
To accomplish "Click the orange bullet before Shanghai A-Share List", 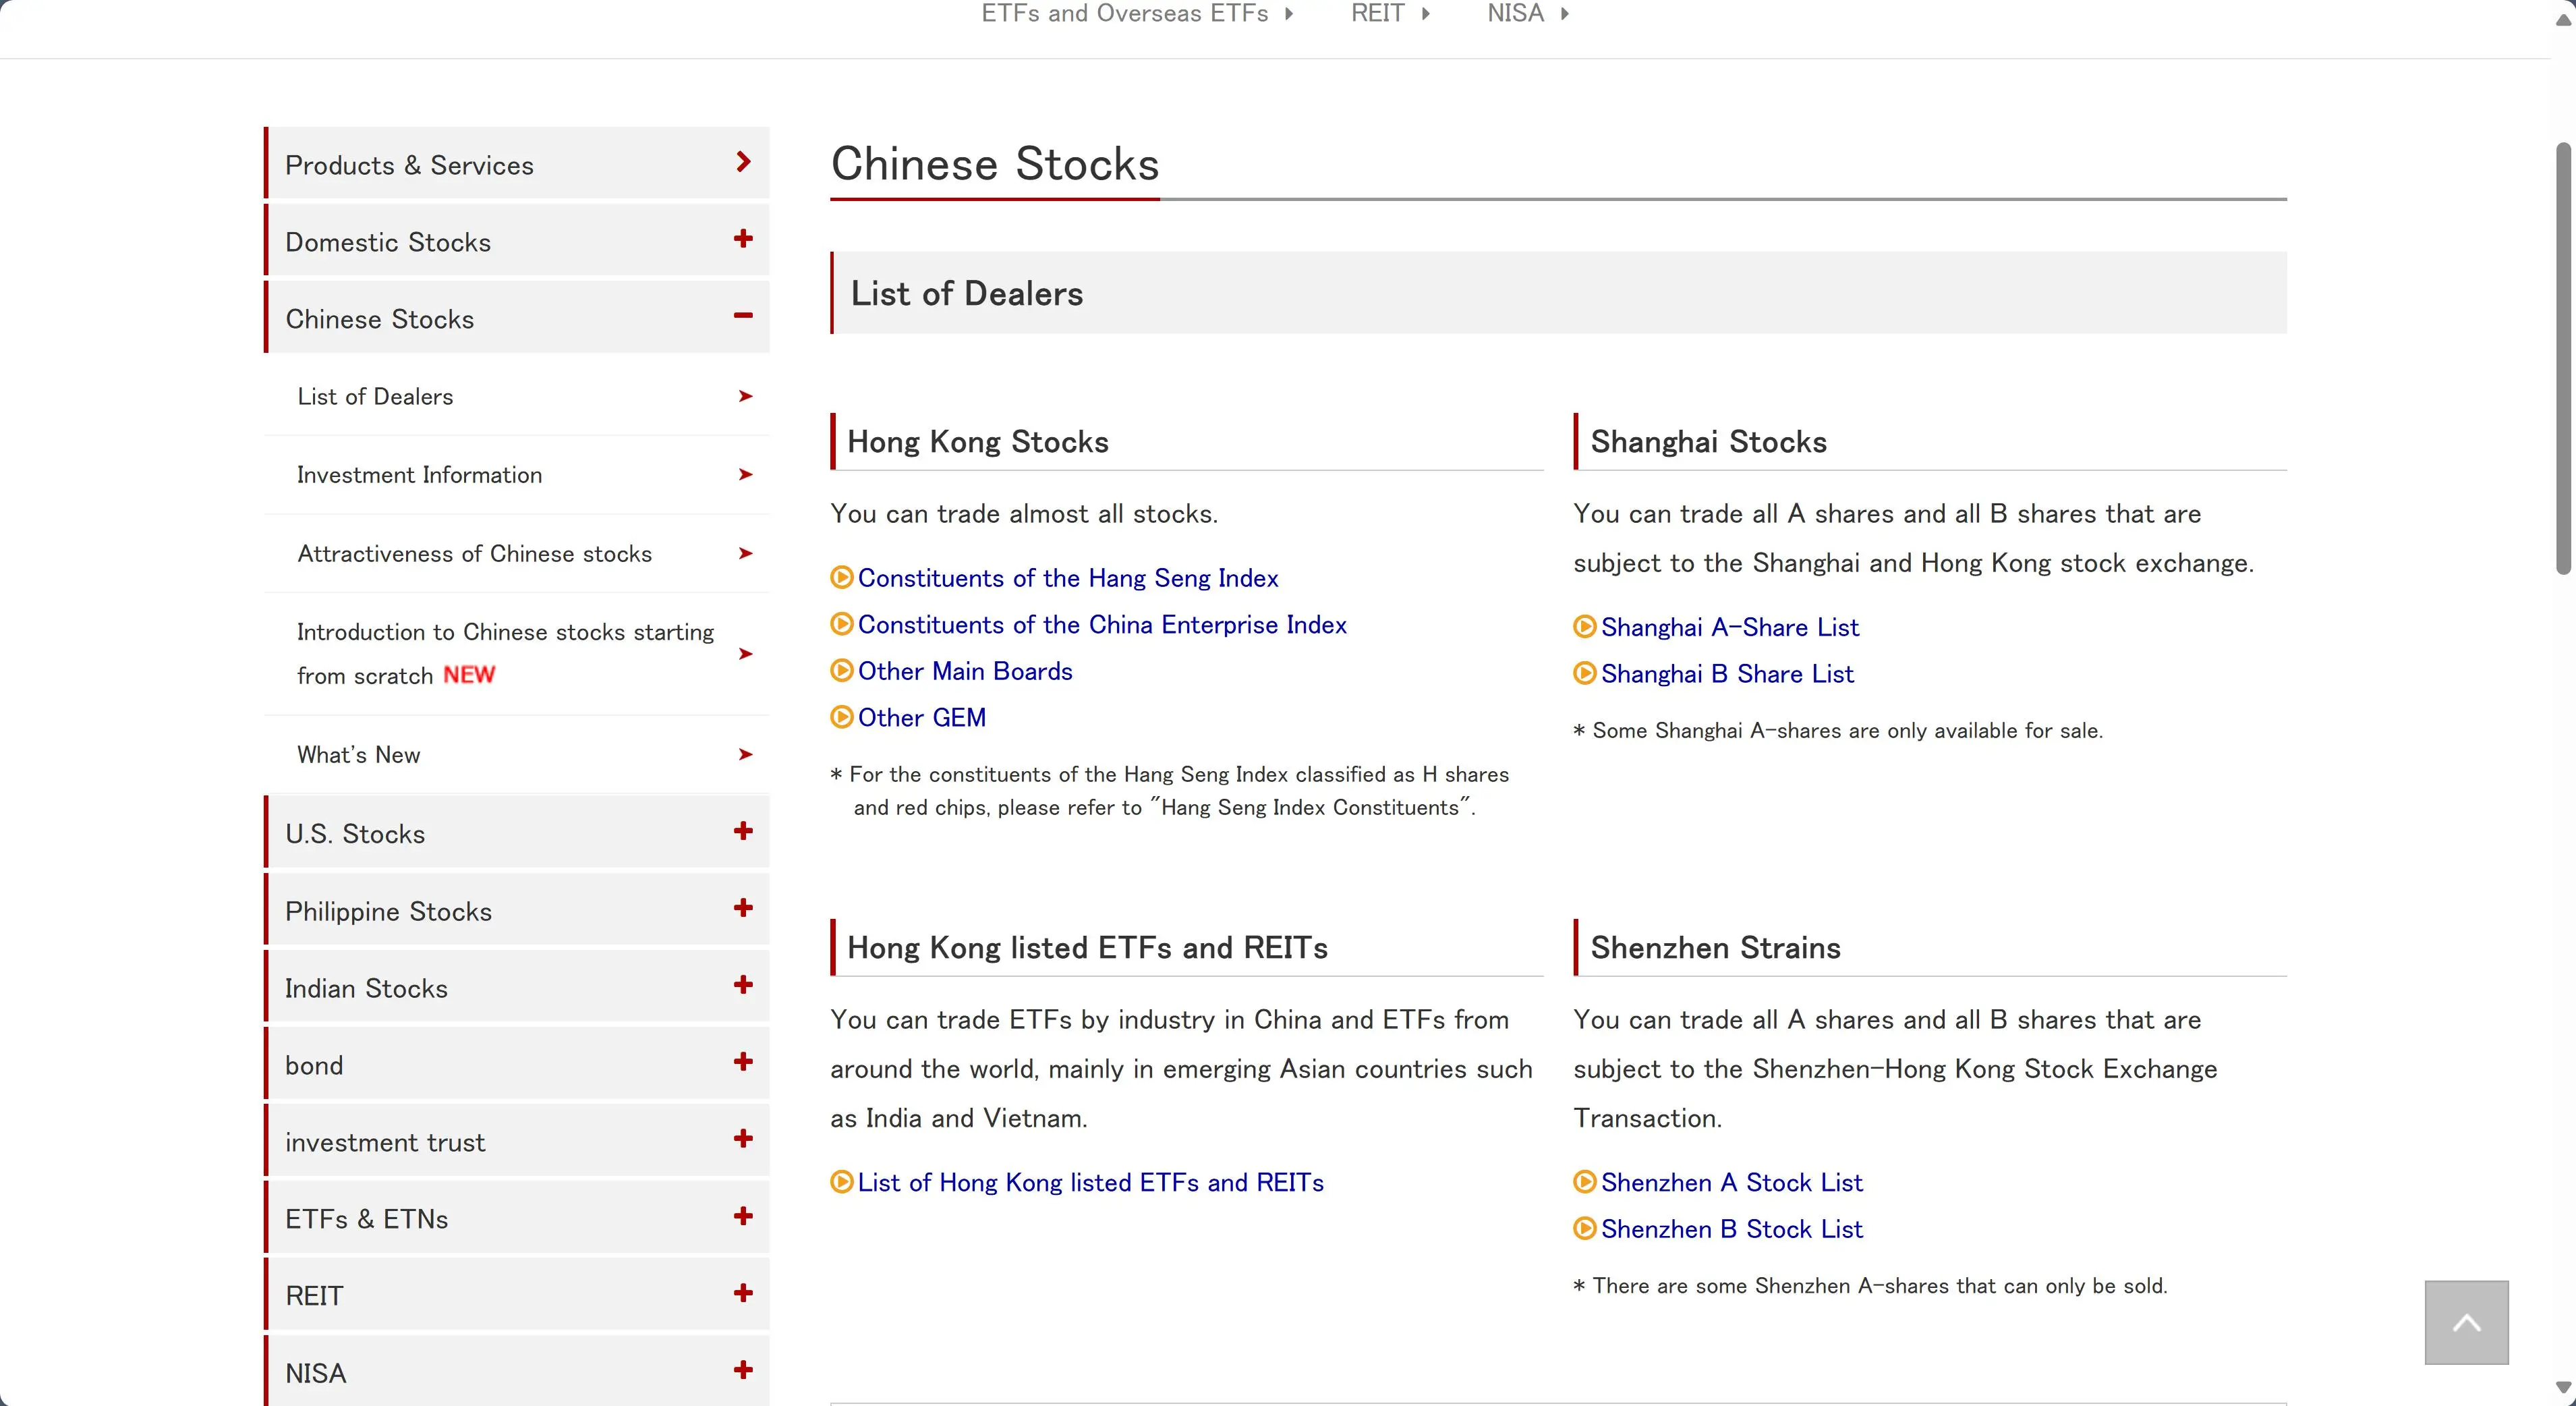I will pos(1585,627).
